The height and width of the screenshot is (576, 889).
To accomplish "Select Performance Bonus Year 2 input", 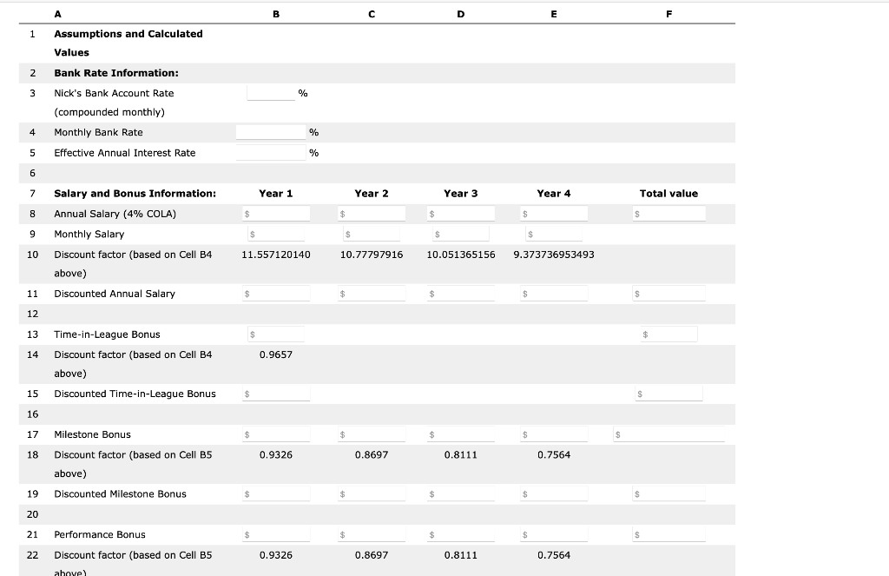I will (372, 534).
